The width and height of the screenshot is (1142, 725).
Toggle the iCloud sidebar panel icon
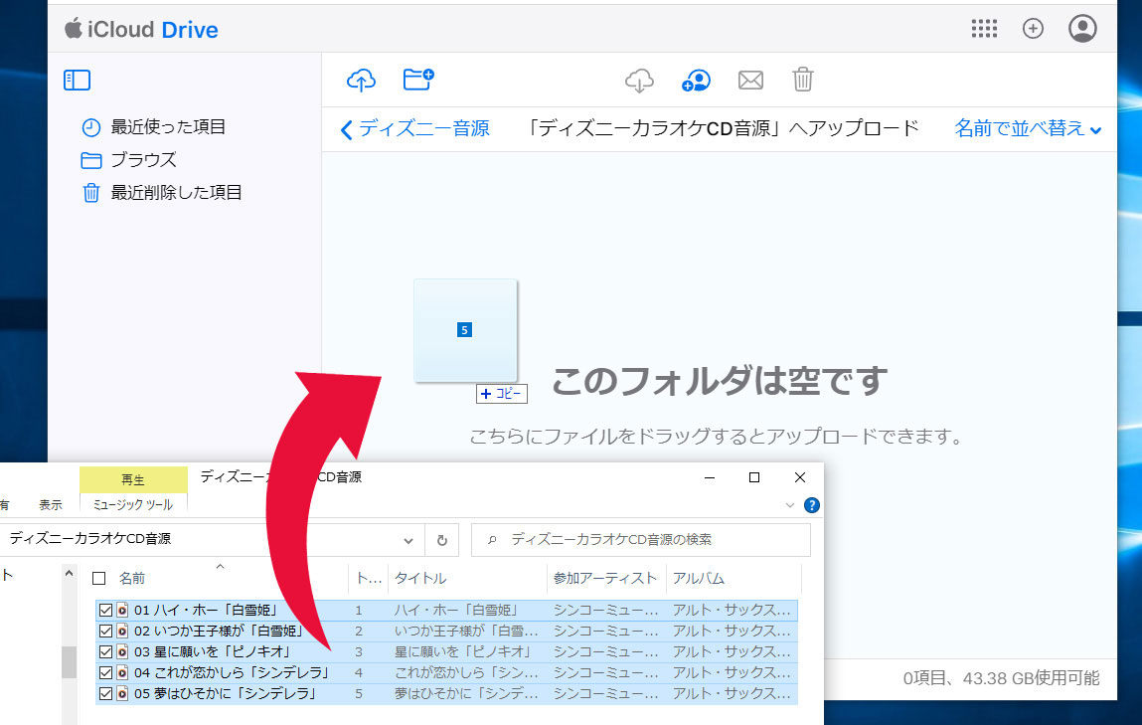pos(78,80)
